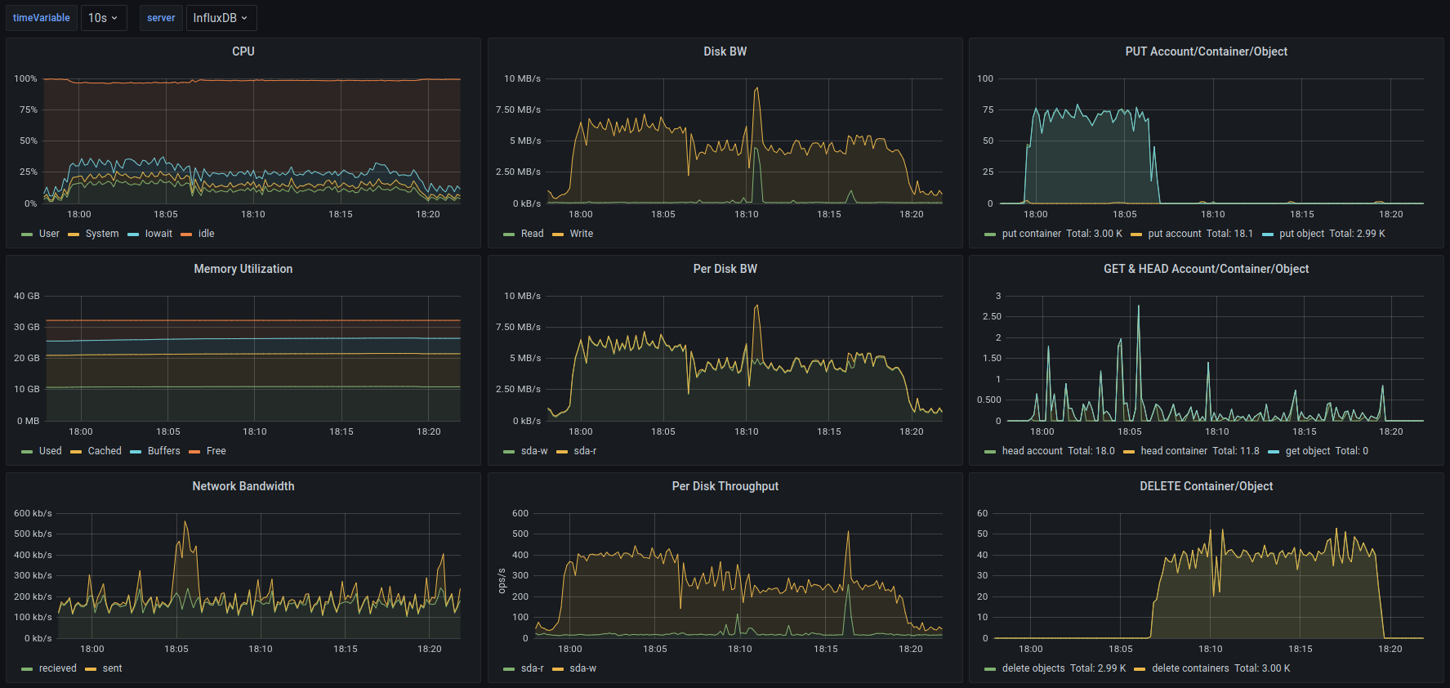Toggle the User series in CPU legend
Viewport: 1450px width, 688px height.
pos(49,234)
